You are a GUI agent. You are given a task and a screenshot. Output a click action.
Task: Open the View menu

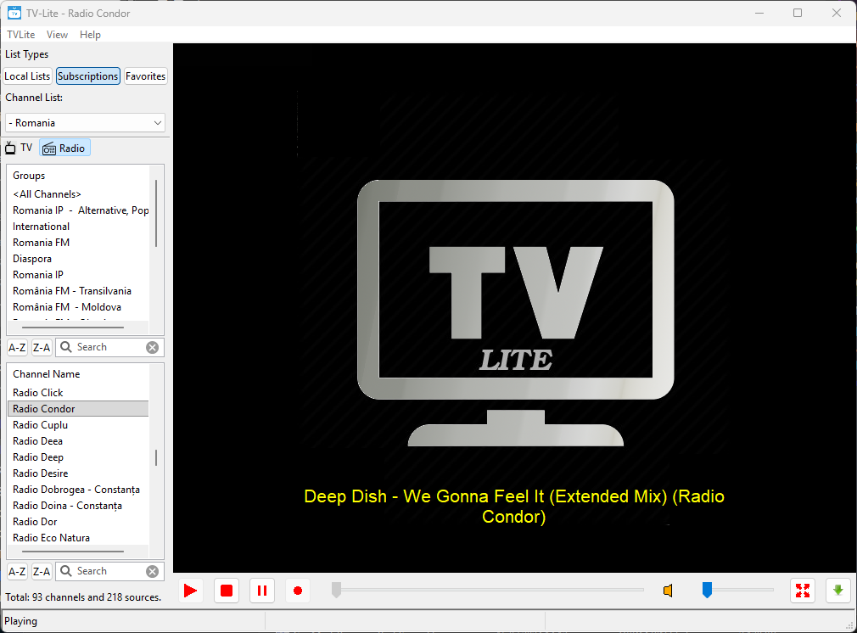point(58,35)
